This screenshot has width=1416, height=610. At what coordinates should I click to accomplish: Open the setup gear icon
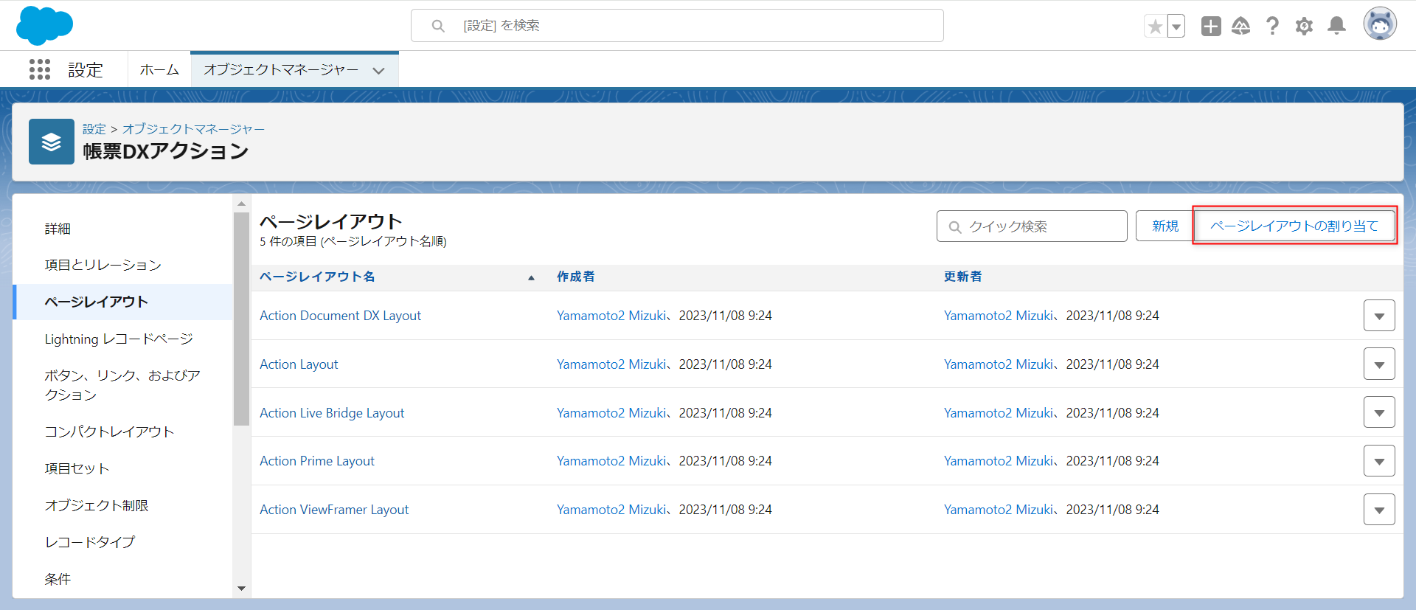[1304, 27]
